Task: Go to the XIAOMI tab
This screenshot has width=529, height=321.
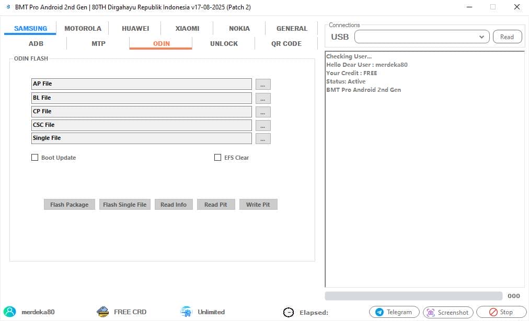Action: 187,28
